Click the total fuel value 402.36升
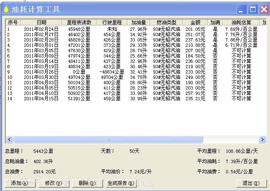Image resolution: width=270 pixels, height=191 pixels. (x=43, y=161)
